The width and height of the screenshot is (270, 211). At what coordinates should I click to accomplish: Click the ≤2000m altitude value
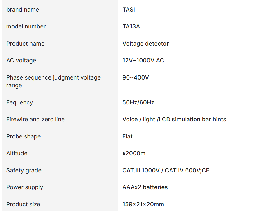pos(134,153)
